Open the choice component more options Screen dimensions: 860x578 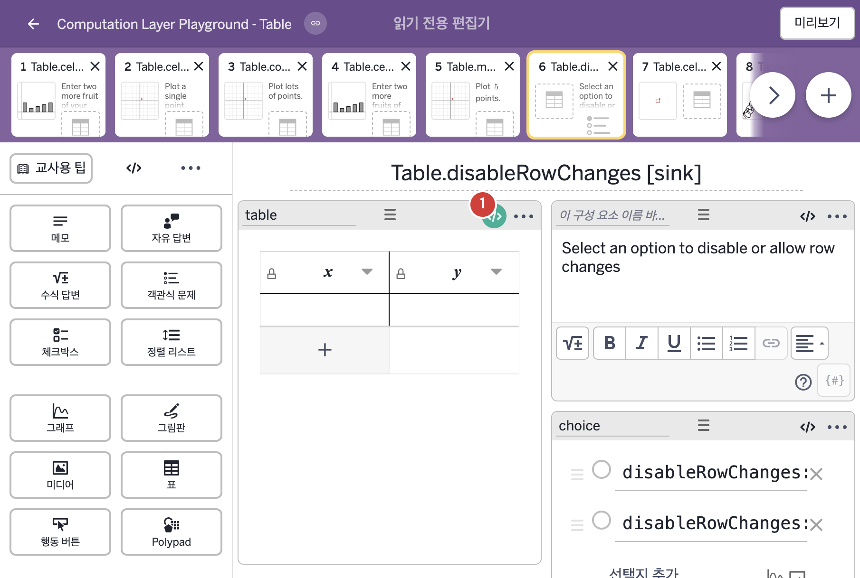(x=837, y=427)
